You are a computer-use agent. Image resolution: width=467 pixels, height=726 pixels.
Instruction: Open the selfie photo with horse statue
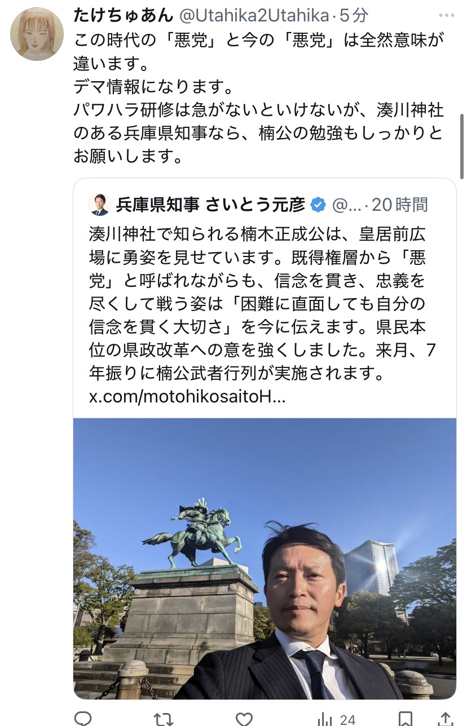(x=265, y=559)
